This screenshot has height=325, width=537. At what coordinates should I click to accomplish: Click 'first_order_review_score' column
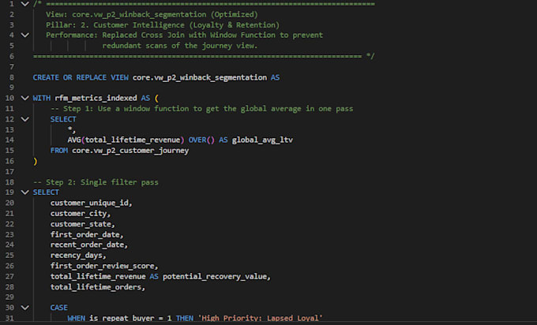[103, 266]
